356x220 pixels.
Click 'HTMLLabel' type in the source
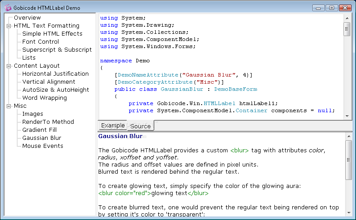click(x=219, y=104)
